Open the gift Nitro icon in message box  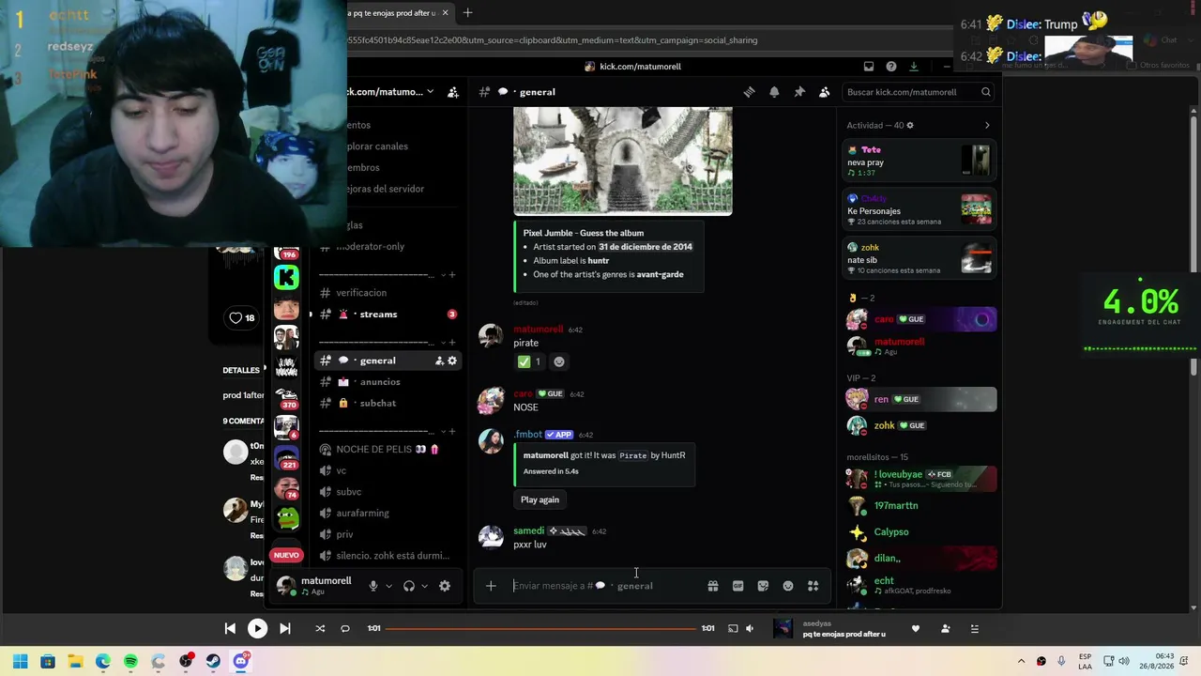pos(713,586)
